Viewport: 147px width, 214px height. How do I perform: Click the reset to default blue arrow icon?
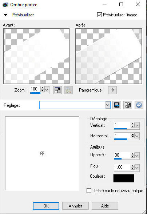[x=139, y=105]
